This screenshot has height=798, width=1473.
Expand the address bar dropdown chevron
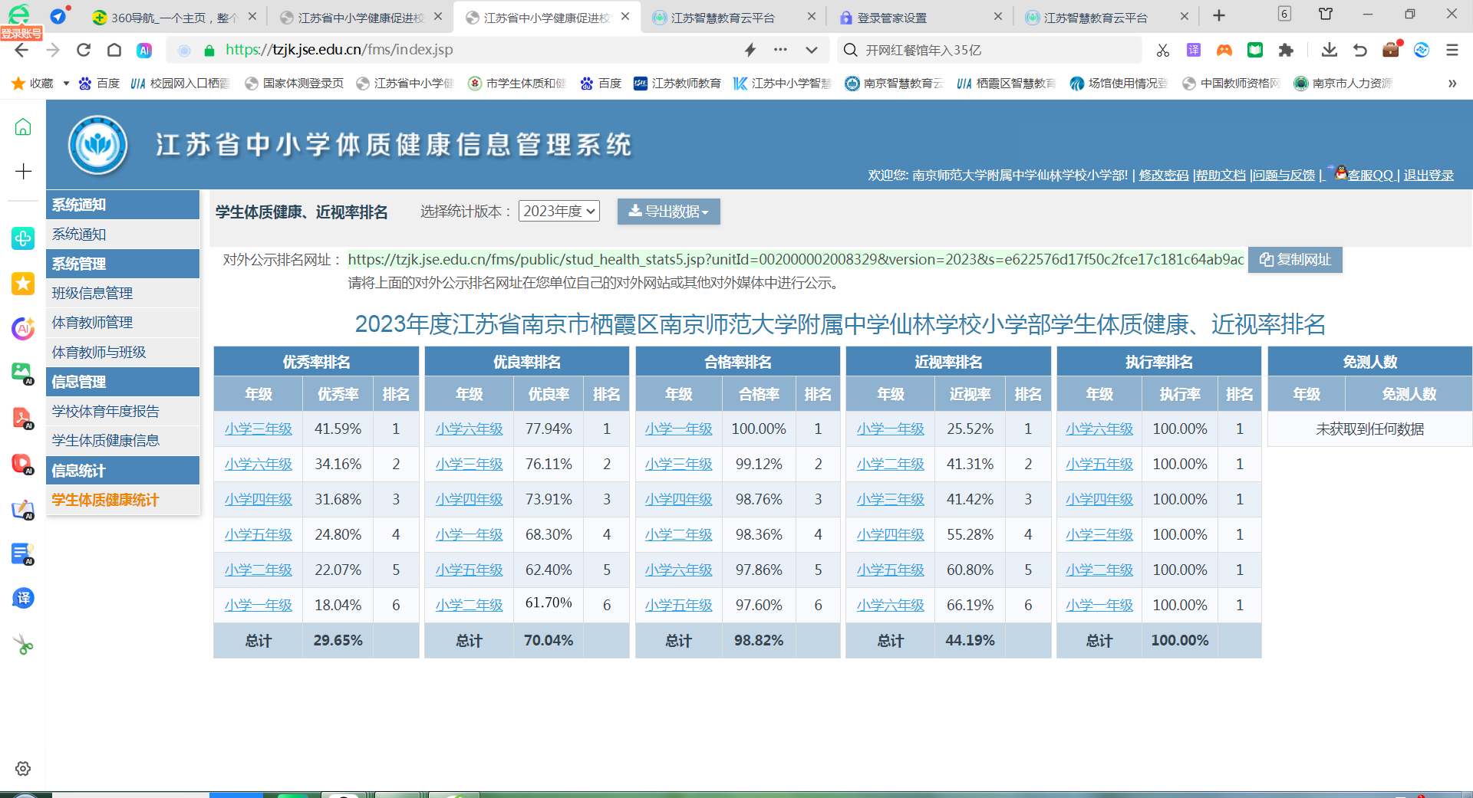(812, 50)
